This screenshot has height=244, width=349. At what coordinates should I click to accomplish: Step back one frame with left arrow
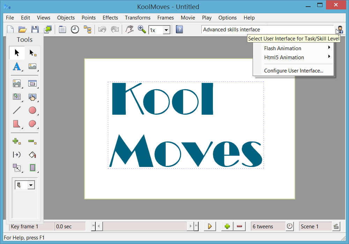coord(99,226)
